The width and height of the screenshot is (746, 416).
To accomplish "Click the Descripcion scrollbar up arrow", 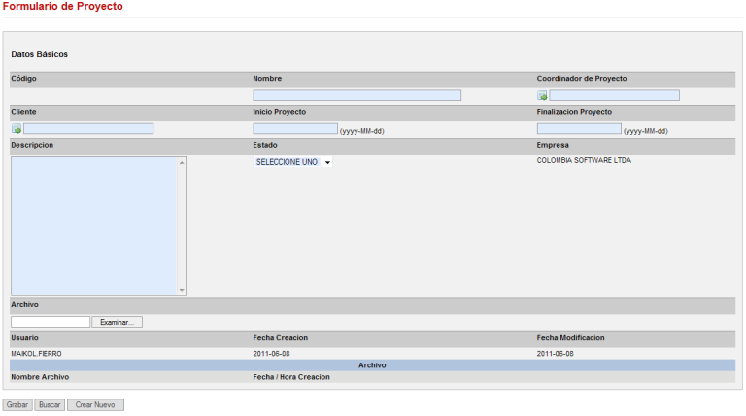I will (x=182, y=162).
